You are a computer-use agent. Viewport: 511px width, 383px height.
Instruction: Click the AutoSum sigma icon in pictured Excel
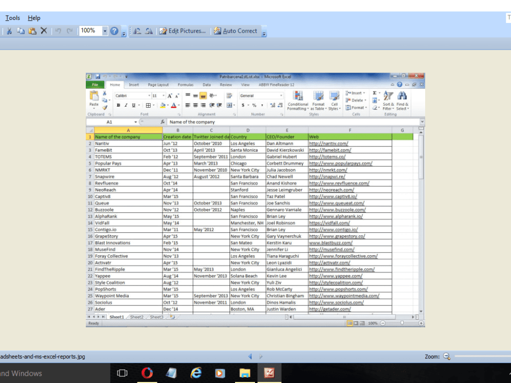click(375, 93)
